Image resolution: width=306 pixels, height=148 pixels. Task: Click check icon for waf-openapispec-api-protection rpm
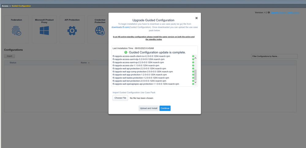point(193,84)
